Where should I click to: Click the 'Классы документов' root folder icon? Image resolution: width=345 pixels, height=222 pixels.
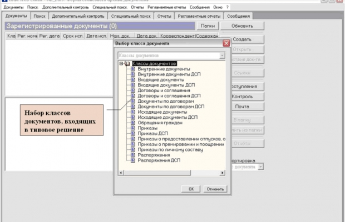click(x=127, y=64)
